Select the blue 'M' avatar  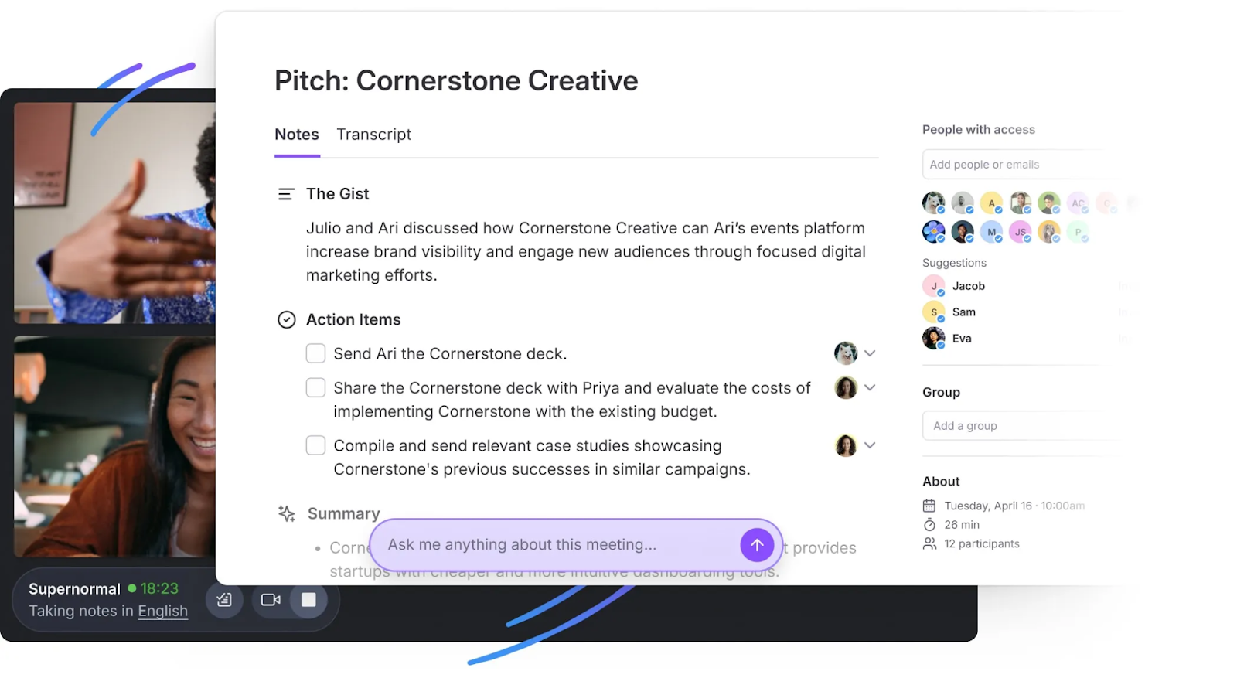pyautogui.click(x=991, y=232)
